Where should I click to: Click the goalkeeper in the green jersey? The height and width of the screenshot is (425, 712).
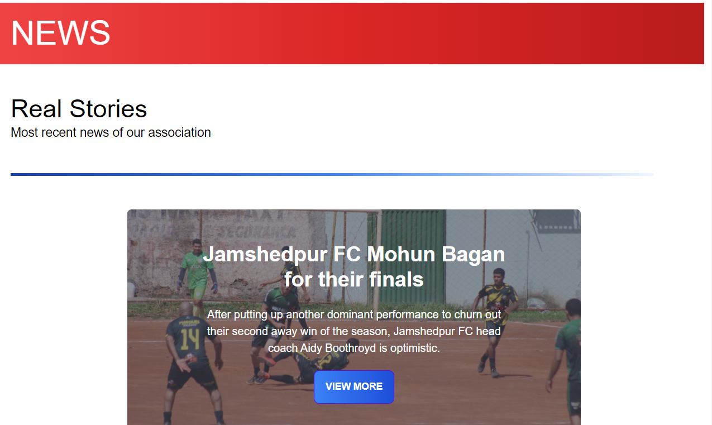[197, 278]
